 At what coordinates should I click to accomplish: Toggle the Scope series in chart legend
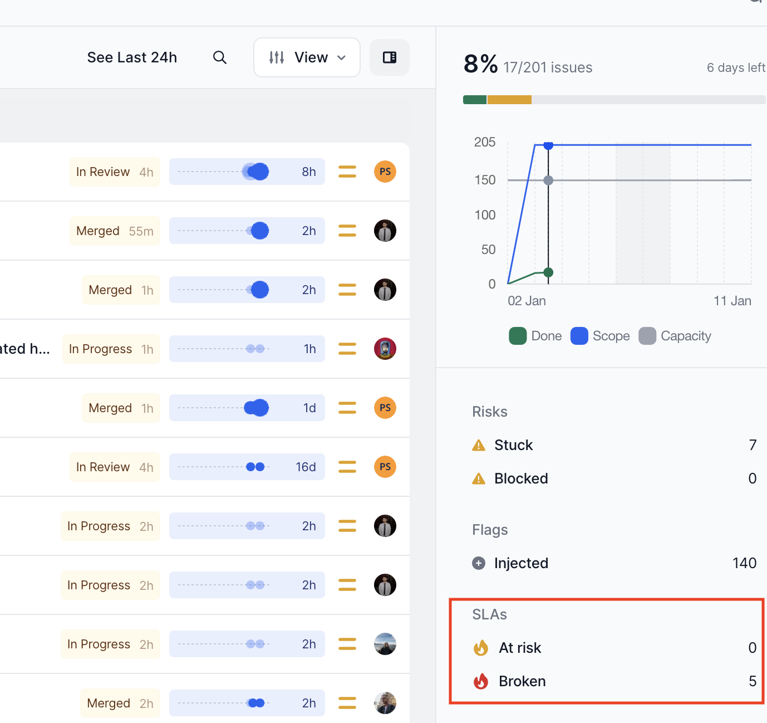point(601,336)
